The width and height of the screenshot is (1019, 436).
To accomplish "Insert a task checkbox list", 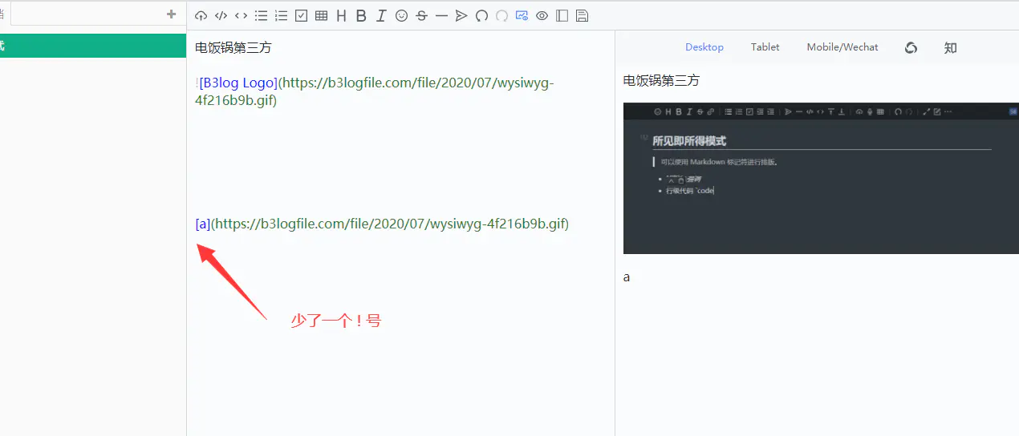I will coord(301,15).
